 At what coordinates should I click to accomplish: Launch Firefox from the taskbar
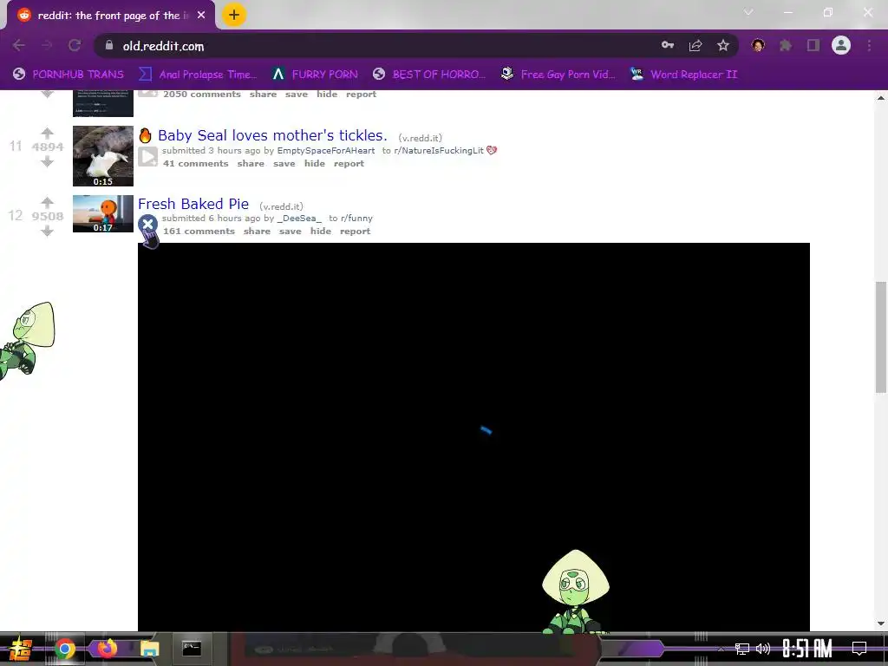(x=107, y=649)
